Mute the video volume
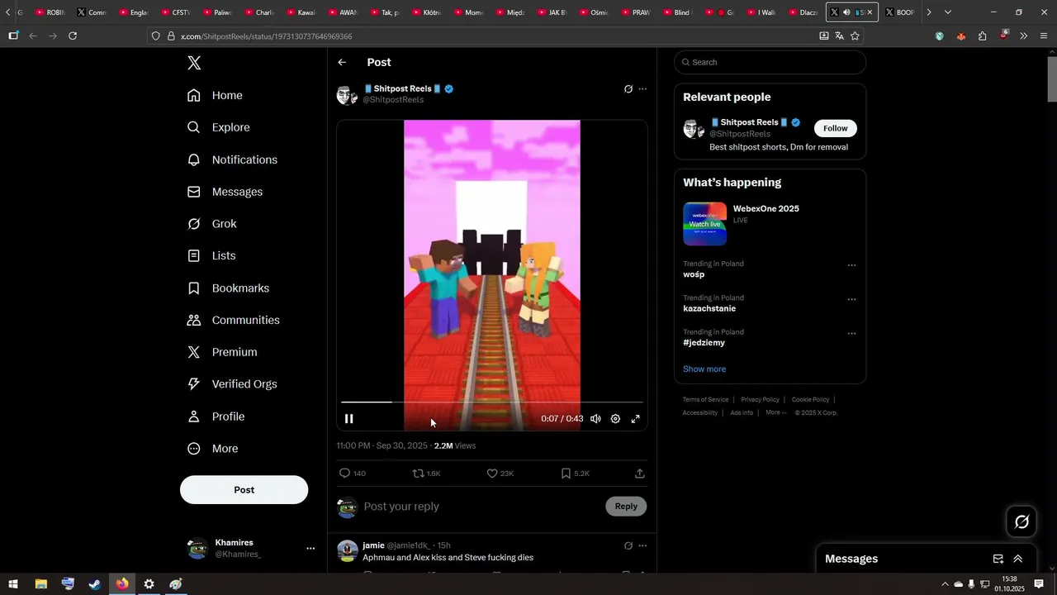This screenshot has height=595, width=1057. (595, 419)
